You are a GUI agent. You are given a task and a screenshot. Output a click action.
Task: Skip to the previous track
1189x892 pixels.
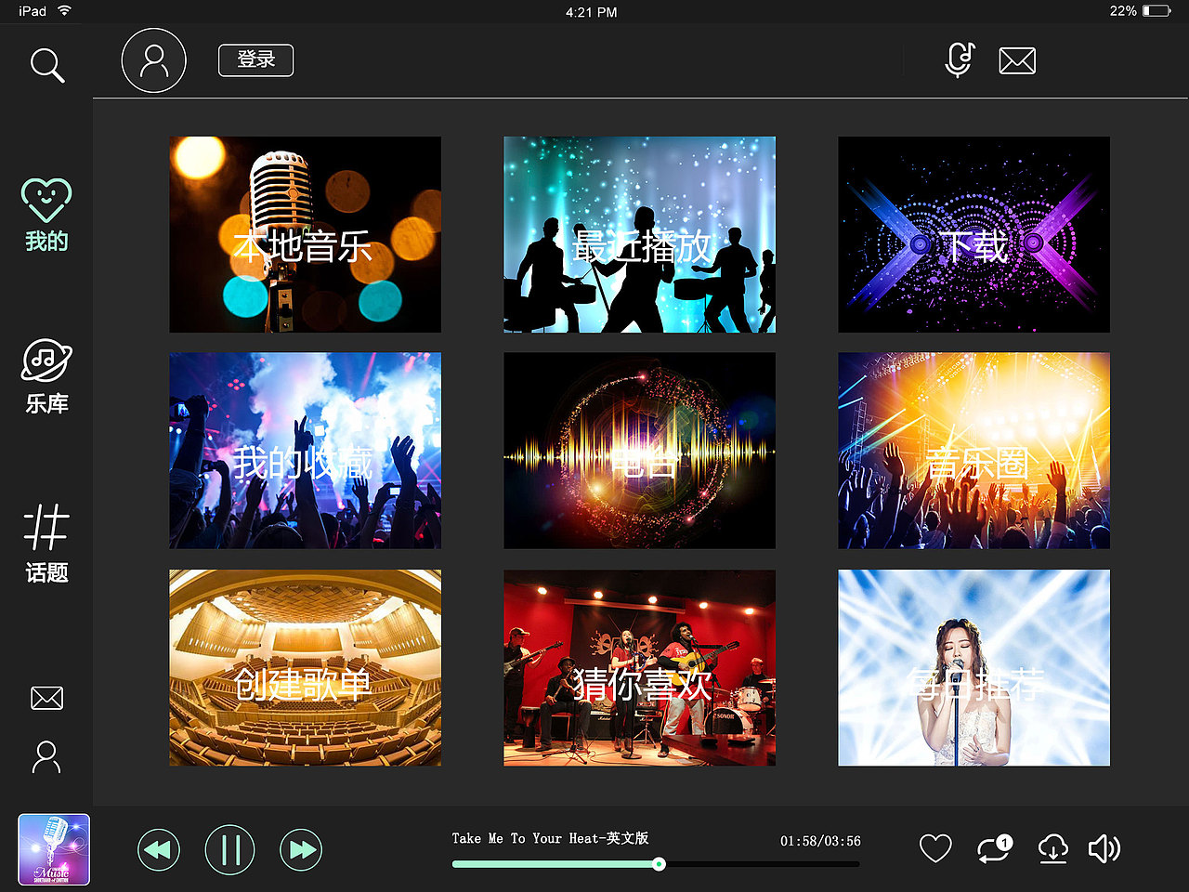159,849
